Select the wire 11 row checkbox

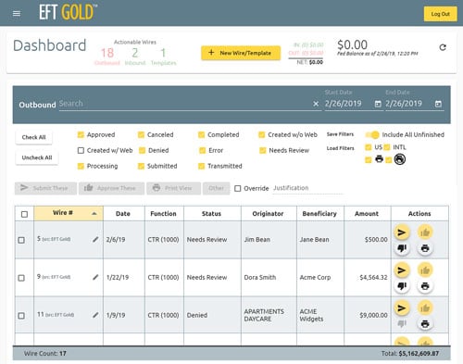(21, 316)
